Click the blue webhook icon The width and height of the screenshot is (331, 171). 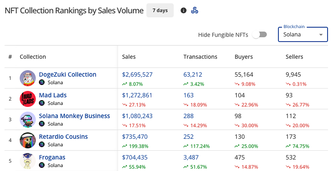(x=194, y=10)
